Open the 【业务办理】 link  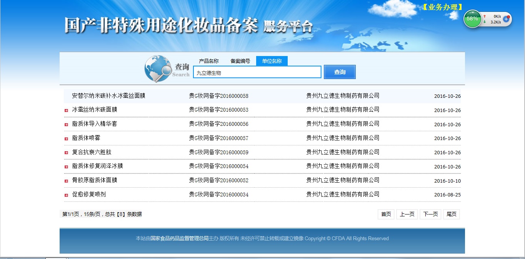442,7
